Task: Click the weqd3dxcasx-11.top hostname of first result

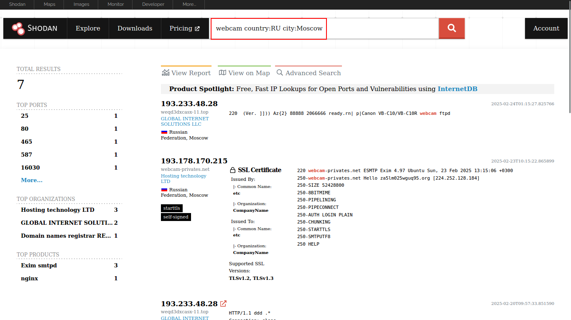Action: [x=185, y=112]
